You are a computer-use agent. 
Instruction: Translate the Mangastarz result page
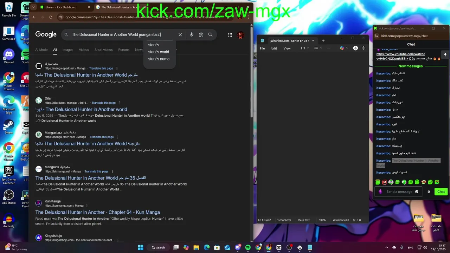[102, 137]
